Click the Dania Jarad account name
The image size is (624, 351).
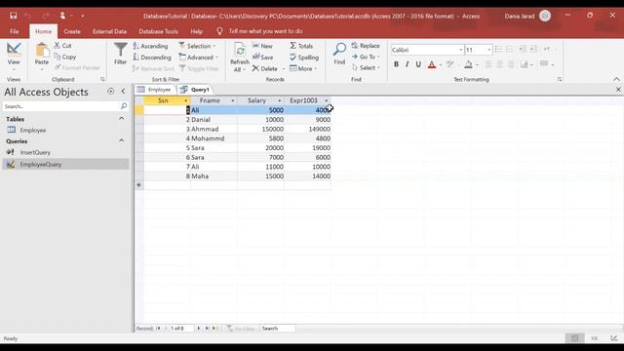click(520, 16)
